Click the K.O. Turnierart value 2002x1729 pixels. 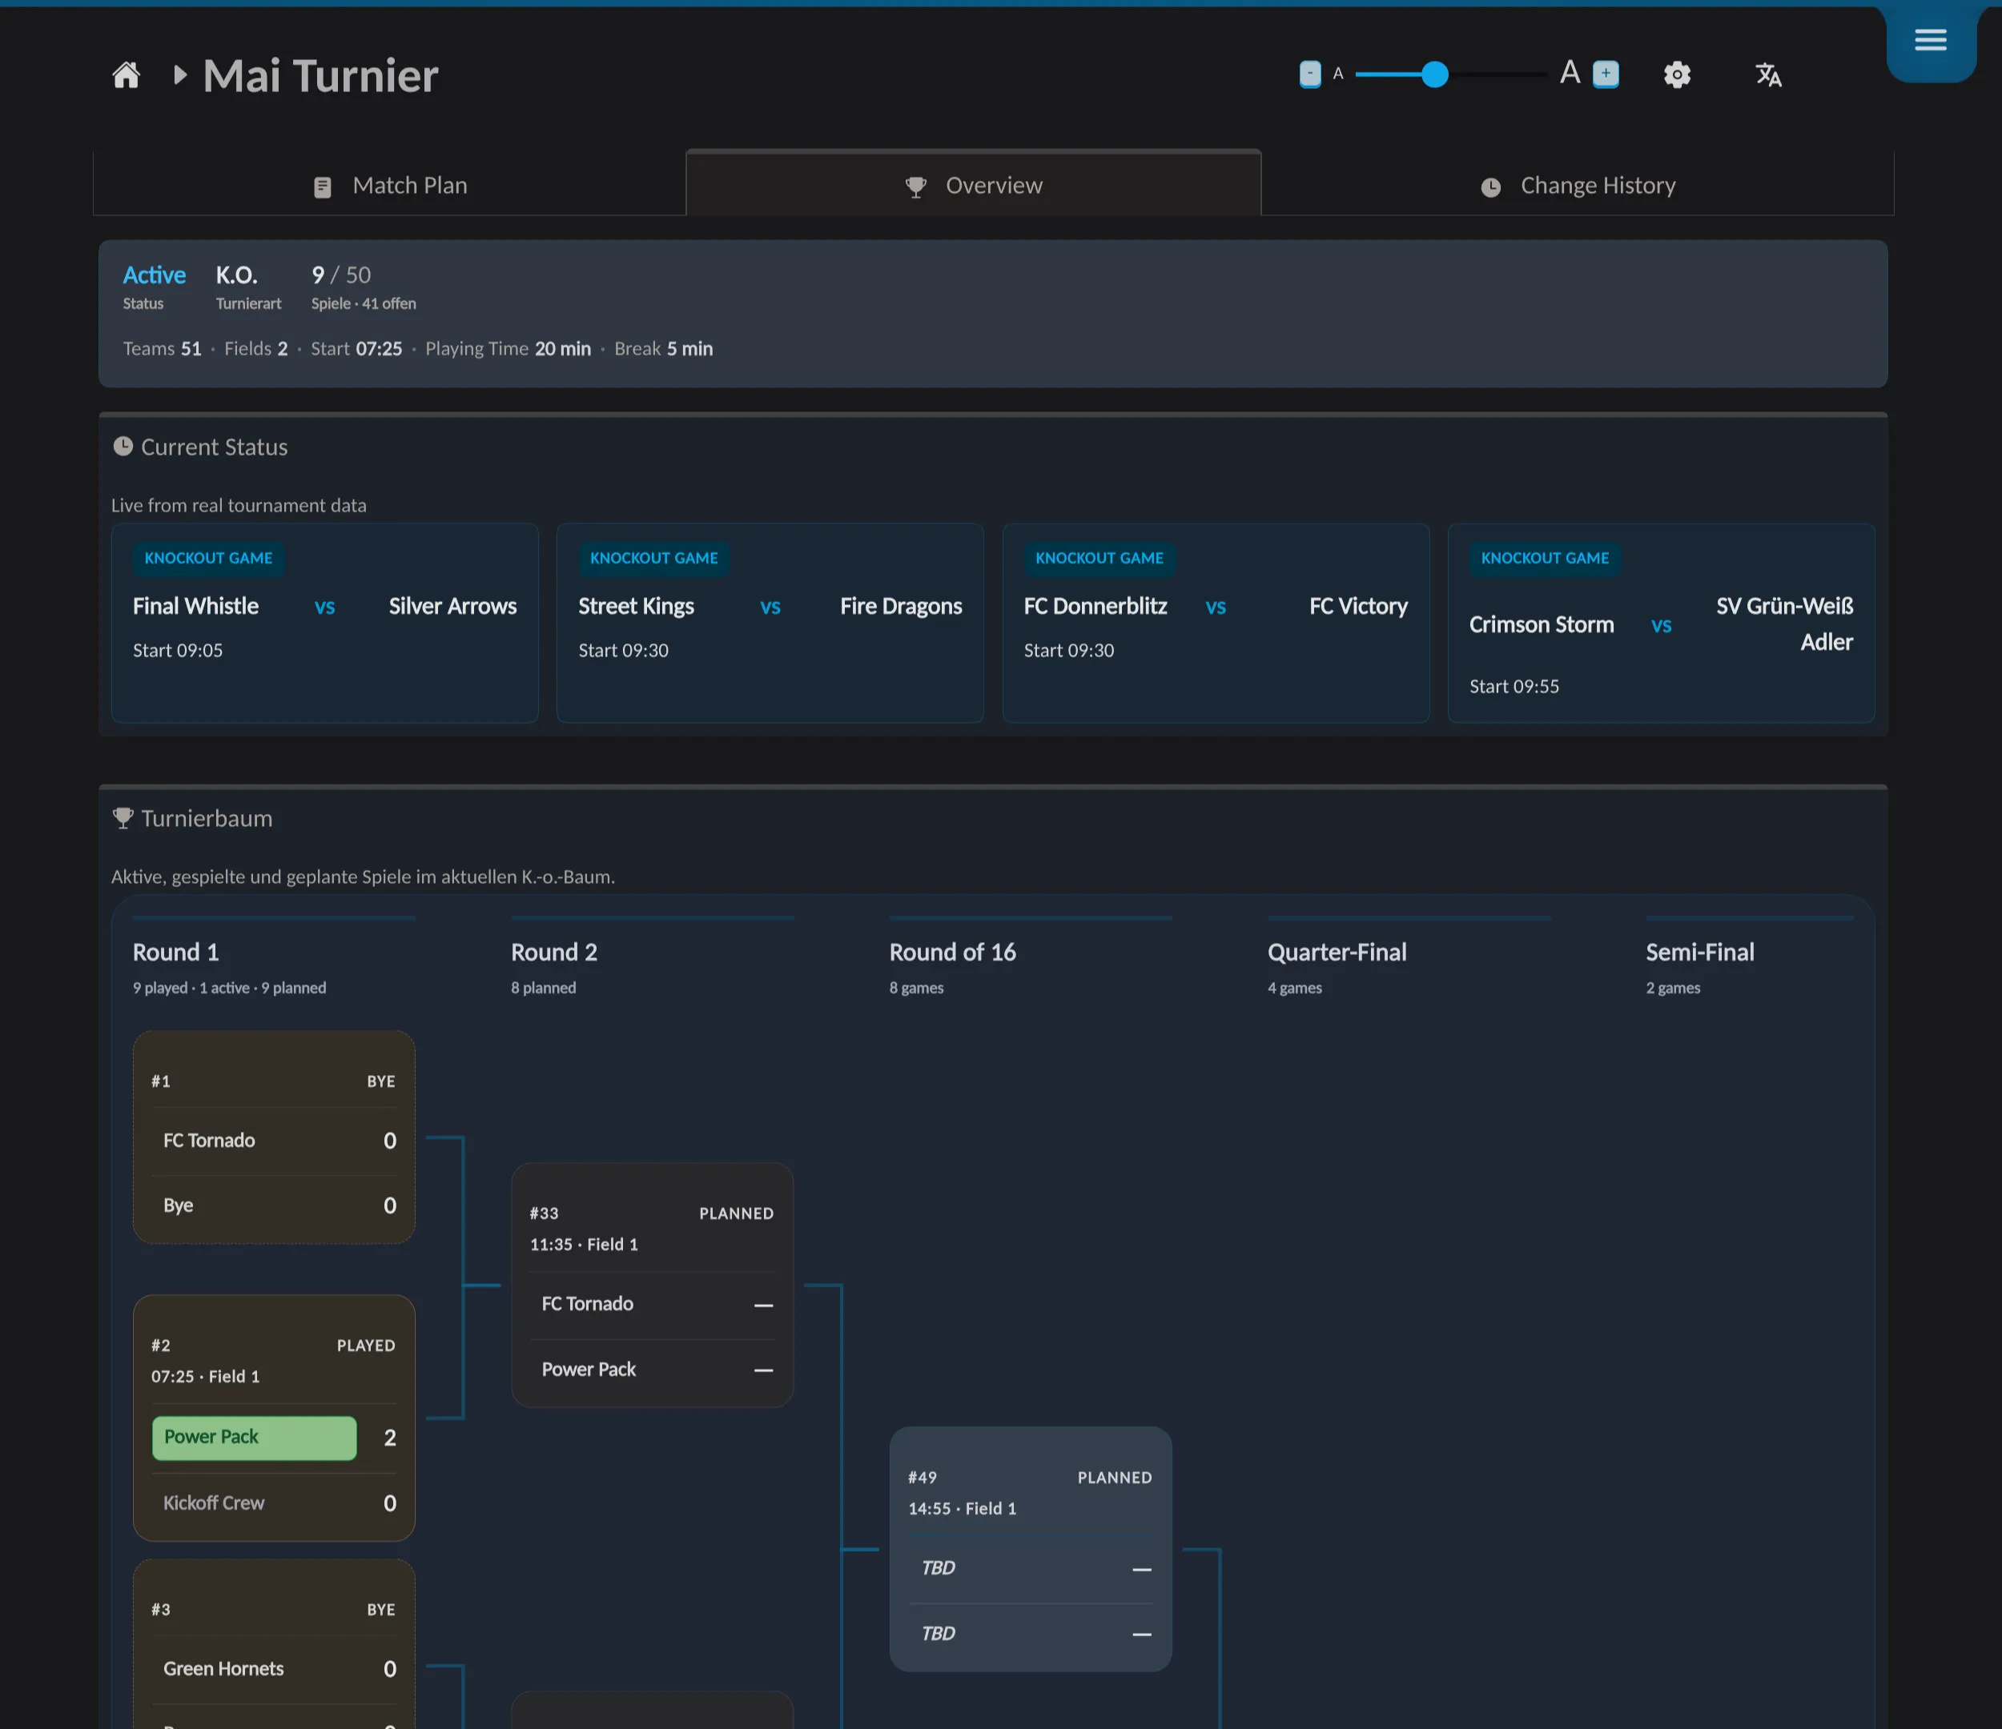coord(237,275)
